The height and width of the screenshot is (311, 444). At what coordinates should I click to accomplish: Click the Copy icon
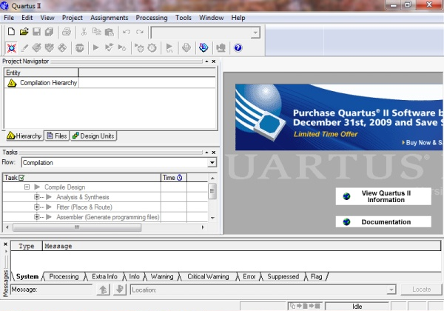[96, 32]
